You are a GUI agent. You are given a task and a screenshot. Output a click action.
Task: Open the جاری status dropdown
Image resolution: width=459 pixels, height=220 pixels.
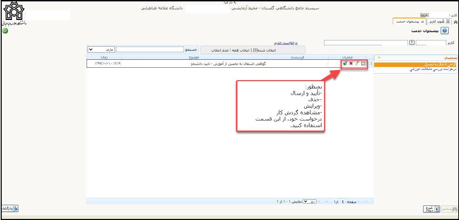coord(101,50)
